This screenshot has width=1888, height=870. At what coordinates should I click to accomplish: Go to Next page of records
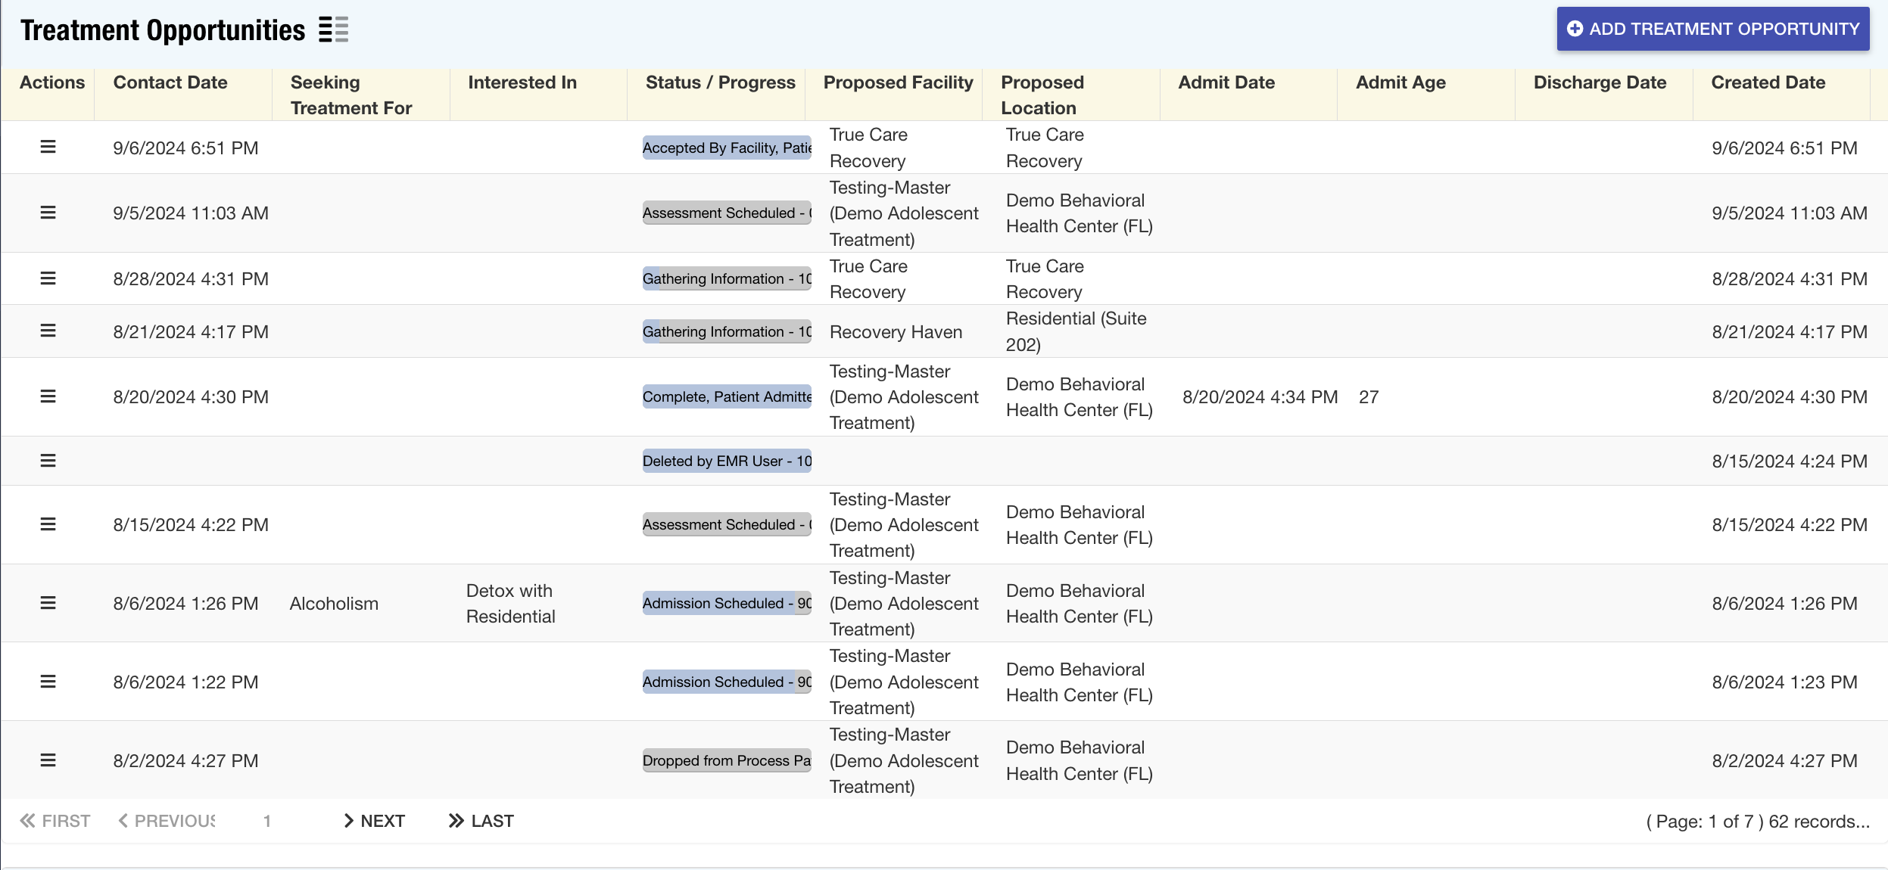(x=374, y=821)
